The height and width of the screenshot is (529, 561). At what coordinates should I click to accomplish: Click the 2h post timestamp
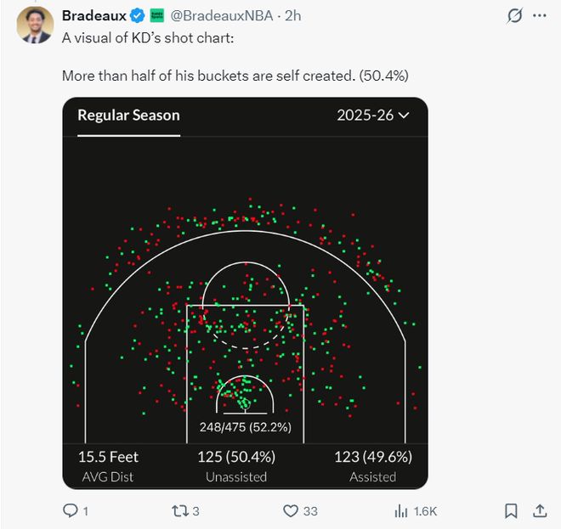pyautogui.click(x=292, y=16)
